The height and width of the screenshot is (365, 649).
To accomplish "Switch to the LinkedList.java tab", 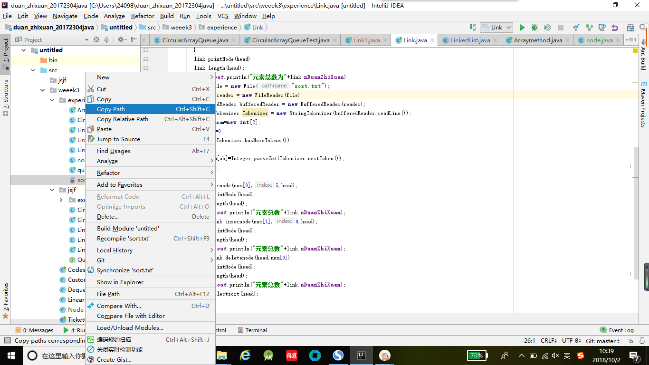I will 470,40.
